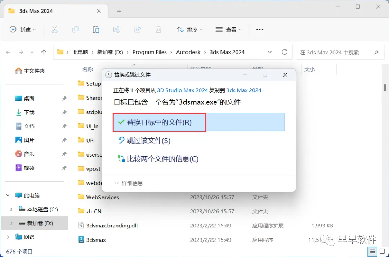Screen dimensions: 389x257
Task: Unpin Pictures (图片) using its pin icon
Action: pos(64,140)
